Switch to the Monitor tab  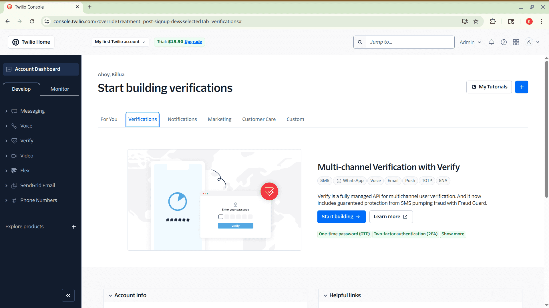(60, 89)
